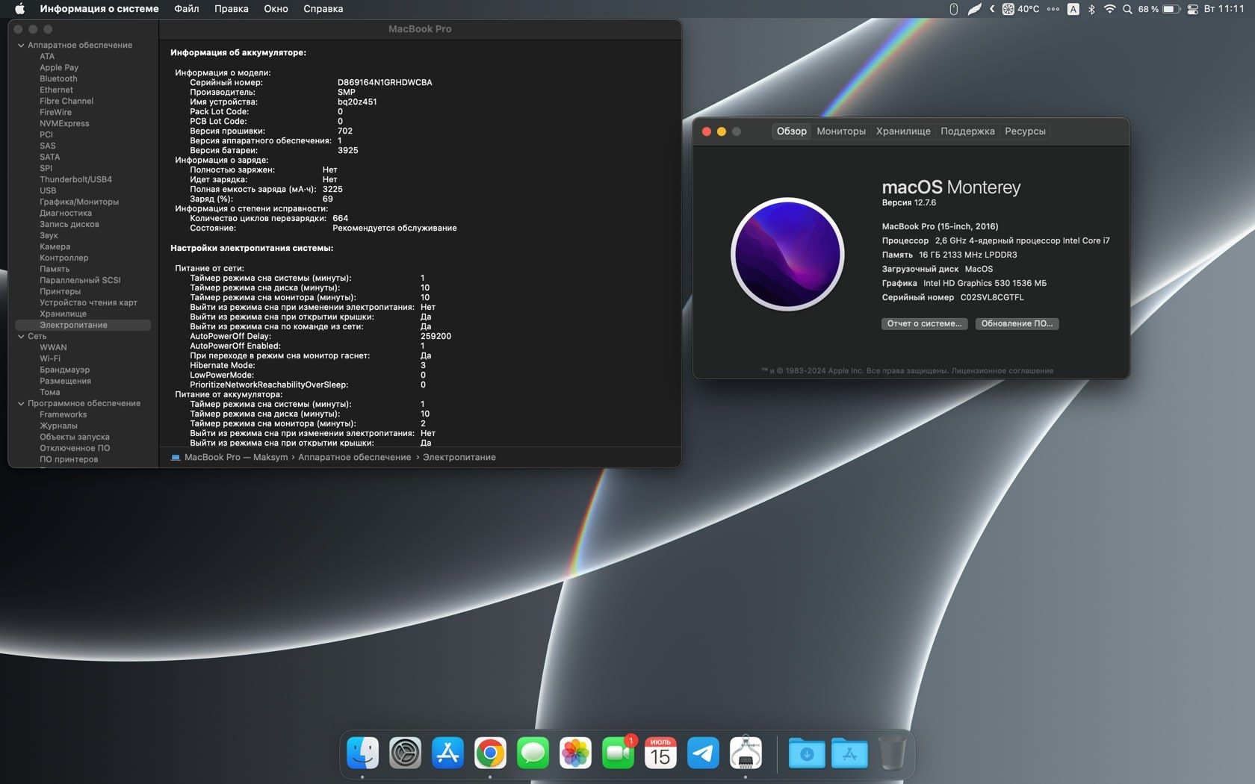This screenshot has width=1255, height=784.
Task: Collapse the Программное обеспечение section
Action: (21, 403)
